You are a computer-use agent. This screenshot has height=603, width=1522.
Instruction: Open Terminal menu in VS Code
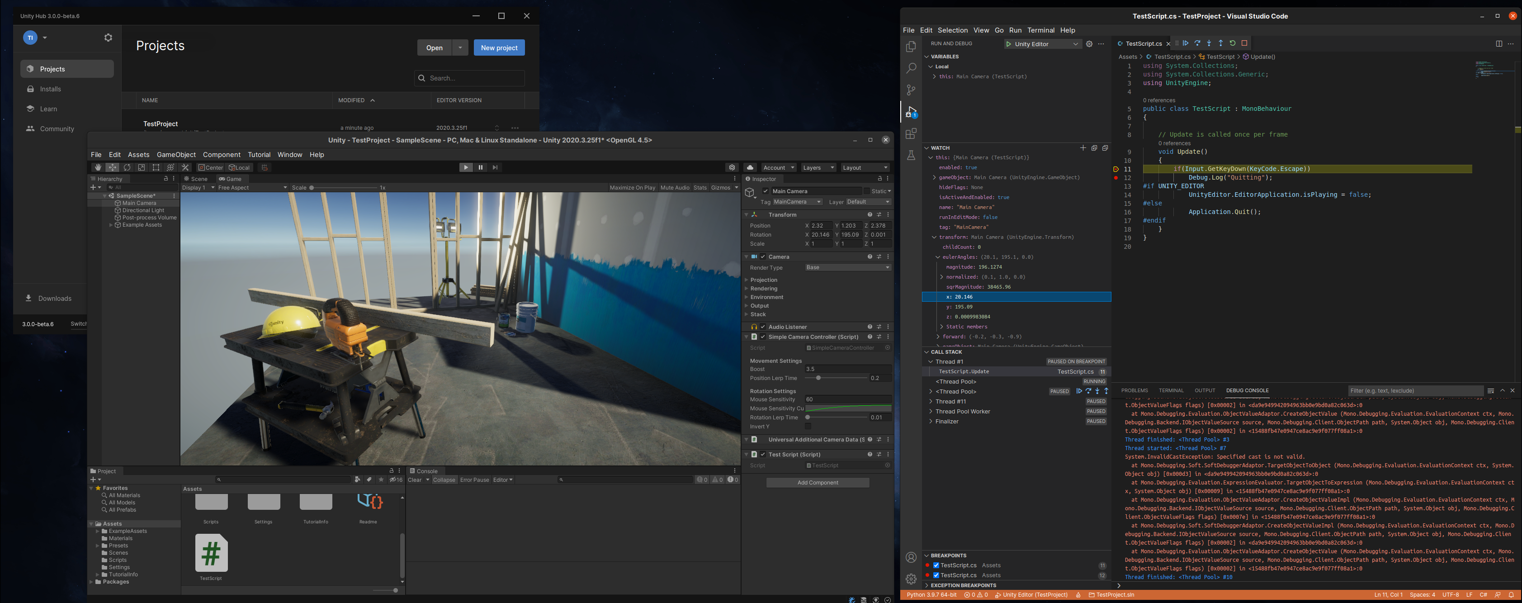1040,30
